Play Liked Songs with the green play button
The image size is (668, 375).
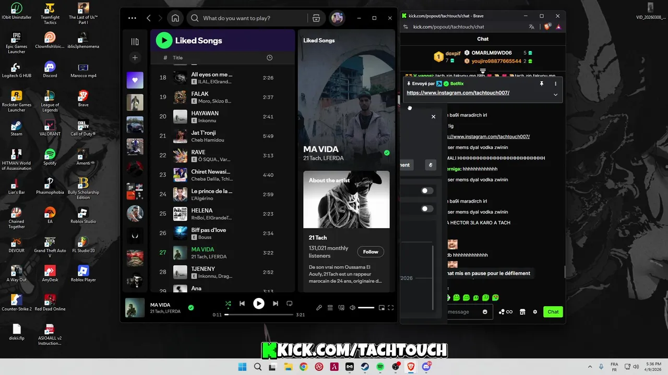[164, 40]
